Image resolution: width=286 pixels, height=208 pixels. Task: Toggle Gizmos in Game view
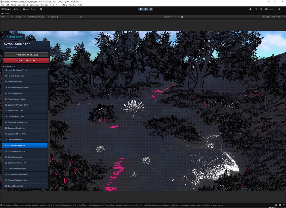279,17
